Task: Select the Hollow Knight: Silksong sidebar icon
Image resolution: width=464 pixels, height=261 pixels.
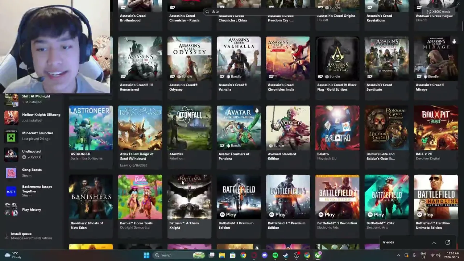Action: point(11,117)
